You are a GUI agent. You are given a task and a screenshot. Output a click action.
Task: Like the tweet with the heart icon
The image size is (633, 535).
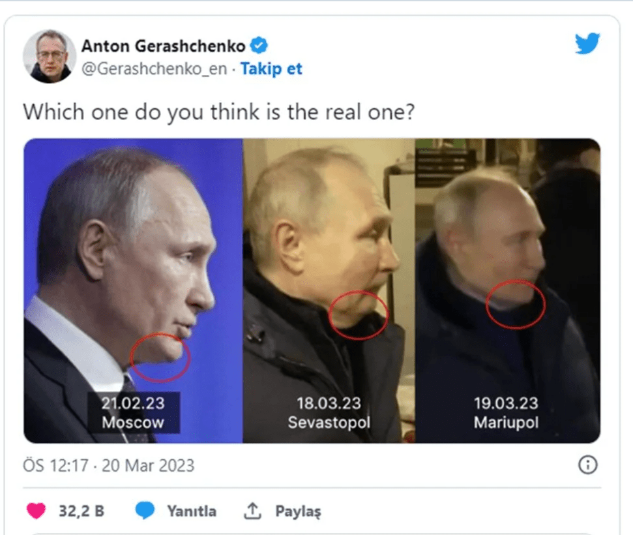click(36, 511)
